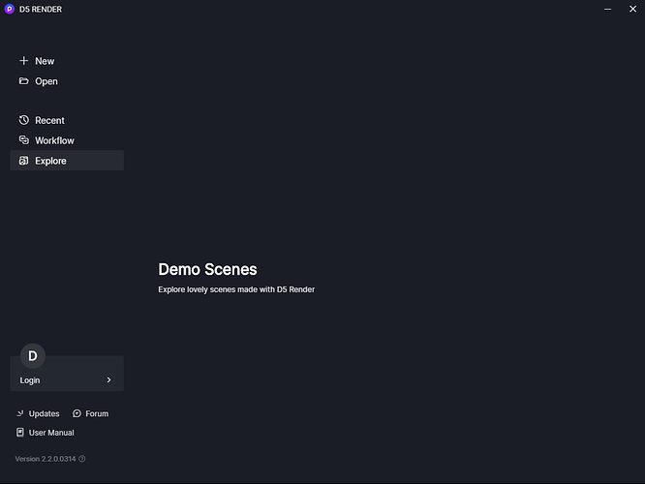645x484 pixels.
Task: Close the D5 Render window
Action: (632, 9)
